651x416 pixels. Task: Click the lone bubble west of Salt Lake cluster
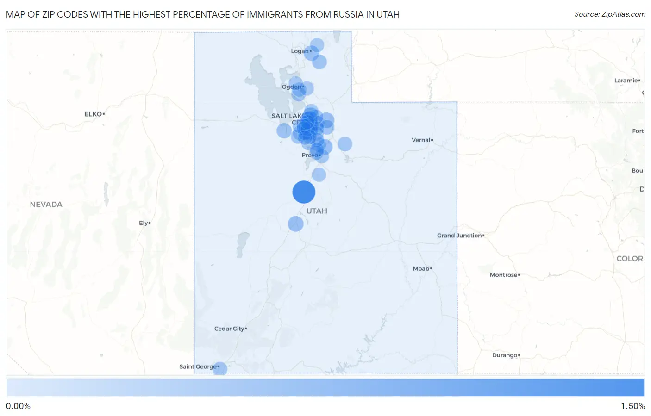click(x=284, y=130)
